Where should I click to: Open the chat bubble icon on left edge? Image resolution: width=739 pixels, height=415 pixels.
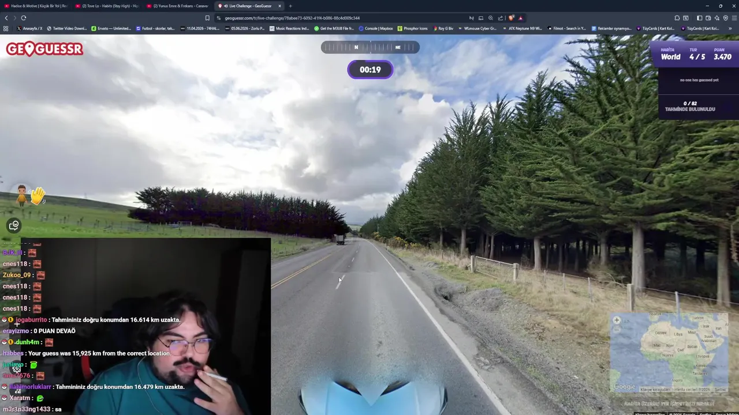14,225
